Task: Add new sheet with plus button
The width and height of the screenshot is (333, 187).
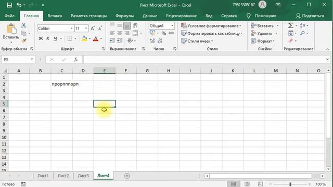Action: (127, 176)
